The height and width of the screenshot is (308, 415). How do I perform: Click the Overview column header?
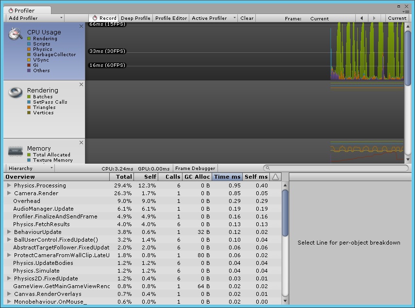point(56,177)
